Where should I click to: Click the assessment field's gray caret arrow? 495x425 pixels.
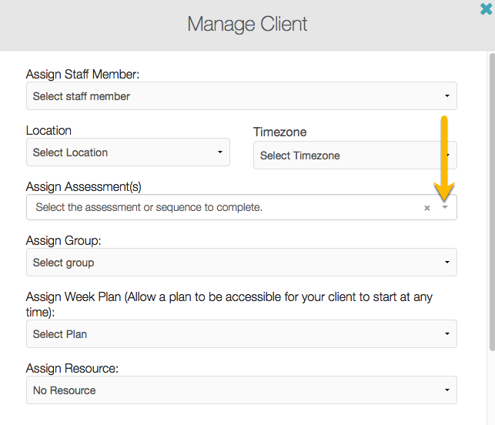click(445, 207)
